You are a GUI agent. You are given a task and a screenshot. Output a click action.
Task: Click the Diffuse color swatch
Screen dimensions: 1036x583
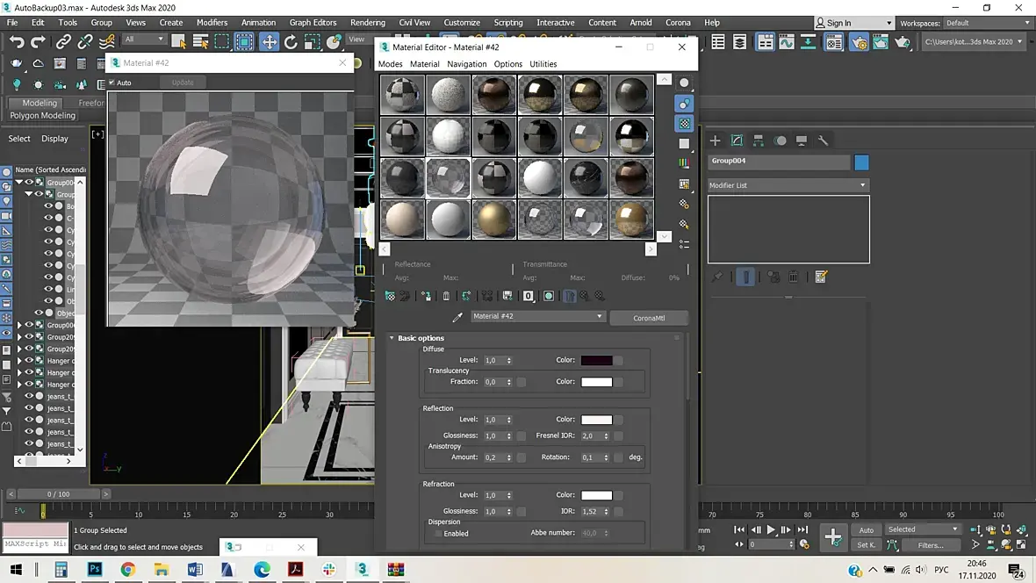tap(596, 360)
